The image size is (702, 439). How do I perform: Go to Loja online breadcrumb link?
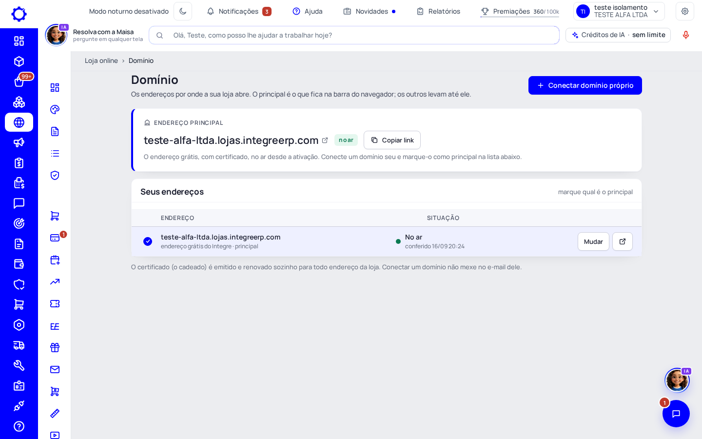coord(101,60)
